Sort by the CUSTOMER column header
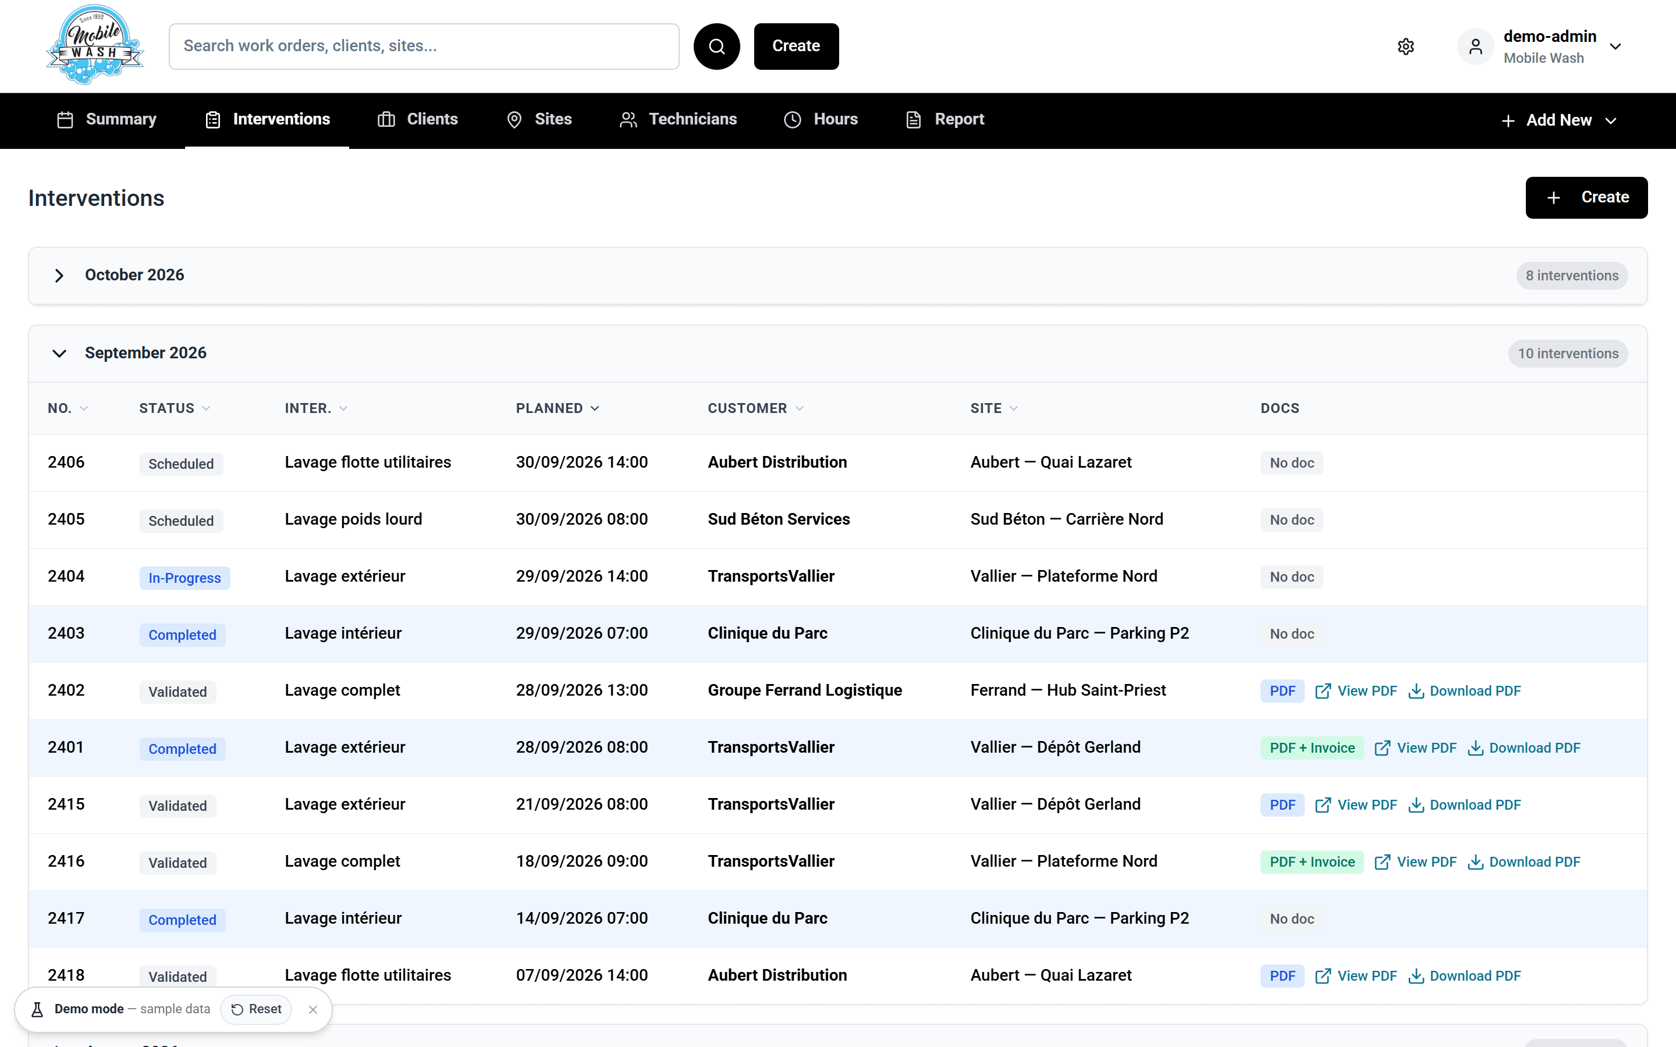The width and height of the screenshot is (1676, 1047). click(755, 408)
